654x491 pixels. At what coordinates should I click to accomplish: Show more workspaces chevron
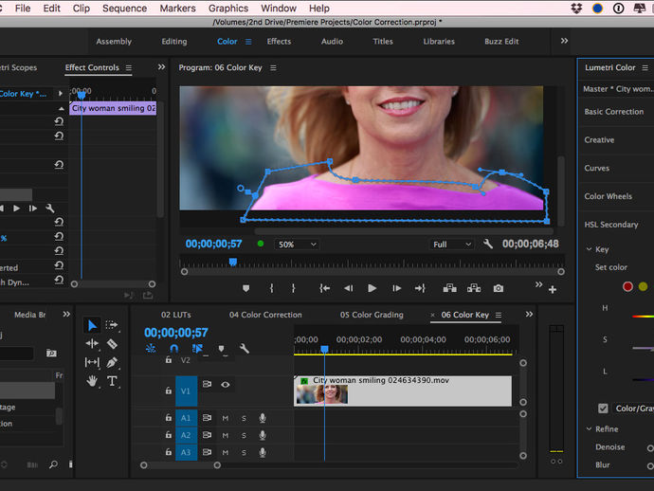click(x=564, y=41)
